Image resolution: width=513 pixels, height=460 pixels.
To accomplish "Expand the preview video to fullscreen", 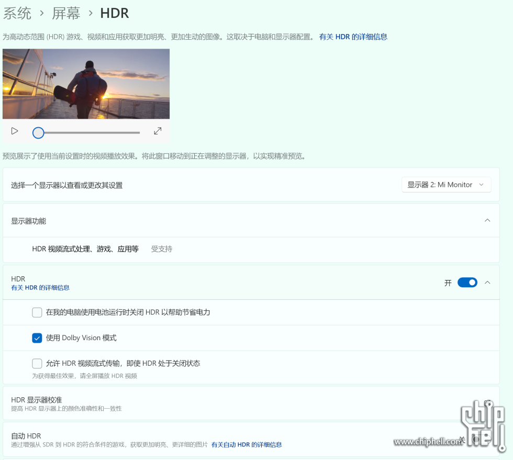I will pyautogui.click(x=158, y=131).
